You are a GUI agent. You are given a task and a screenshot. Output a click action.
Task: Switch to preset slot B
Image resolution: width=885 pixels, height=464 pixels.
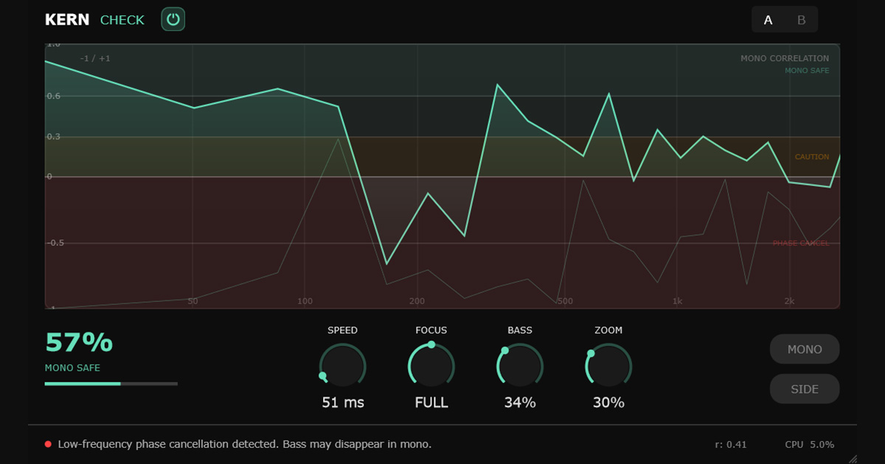801,20
